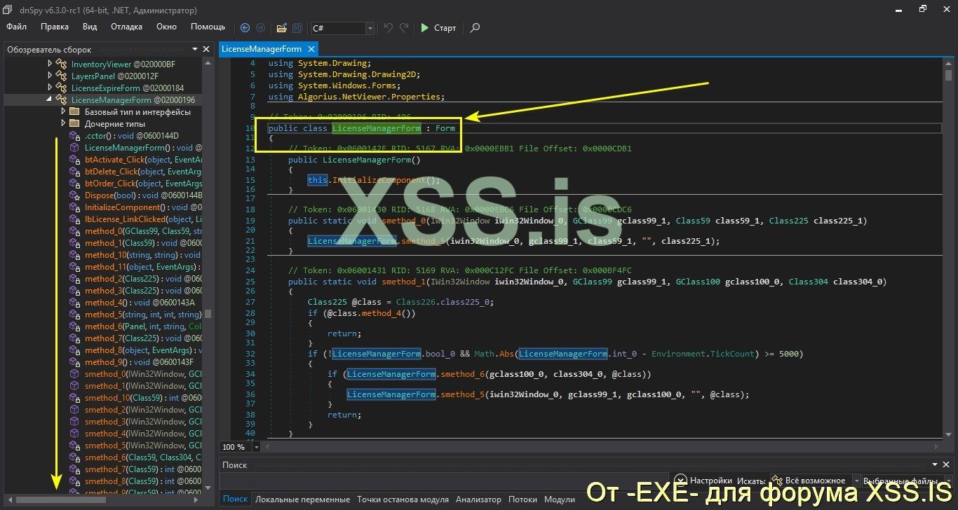Viewport: 958px width, 510px height.
Task: Switch to the Анализатор tab
Action: point(478,499)
